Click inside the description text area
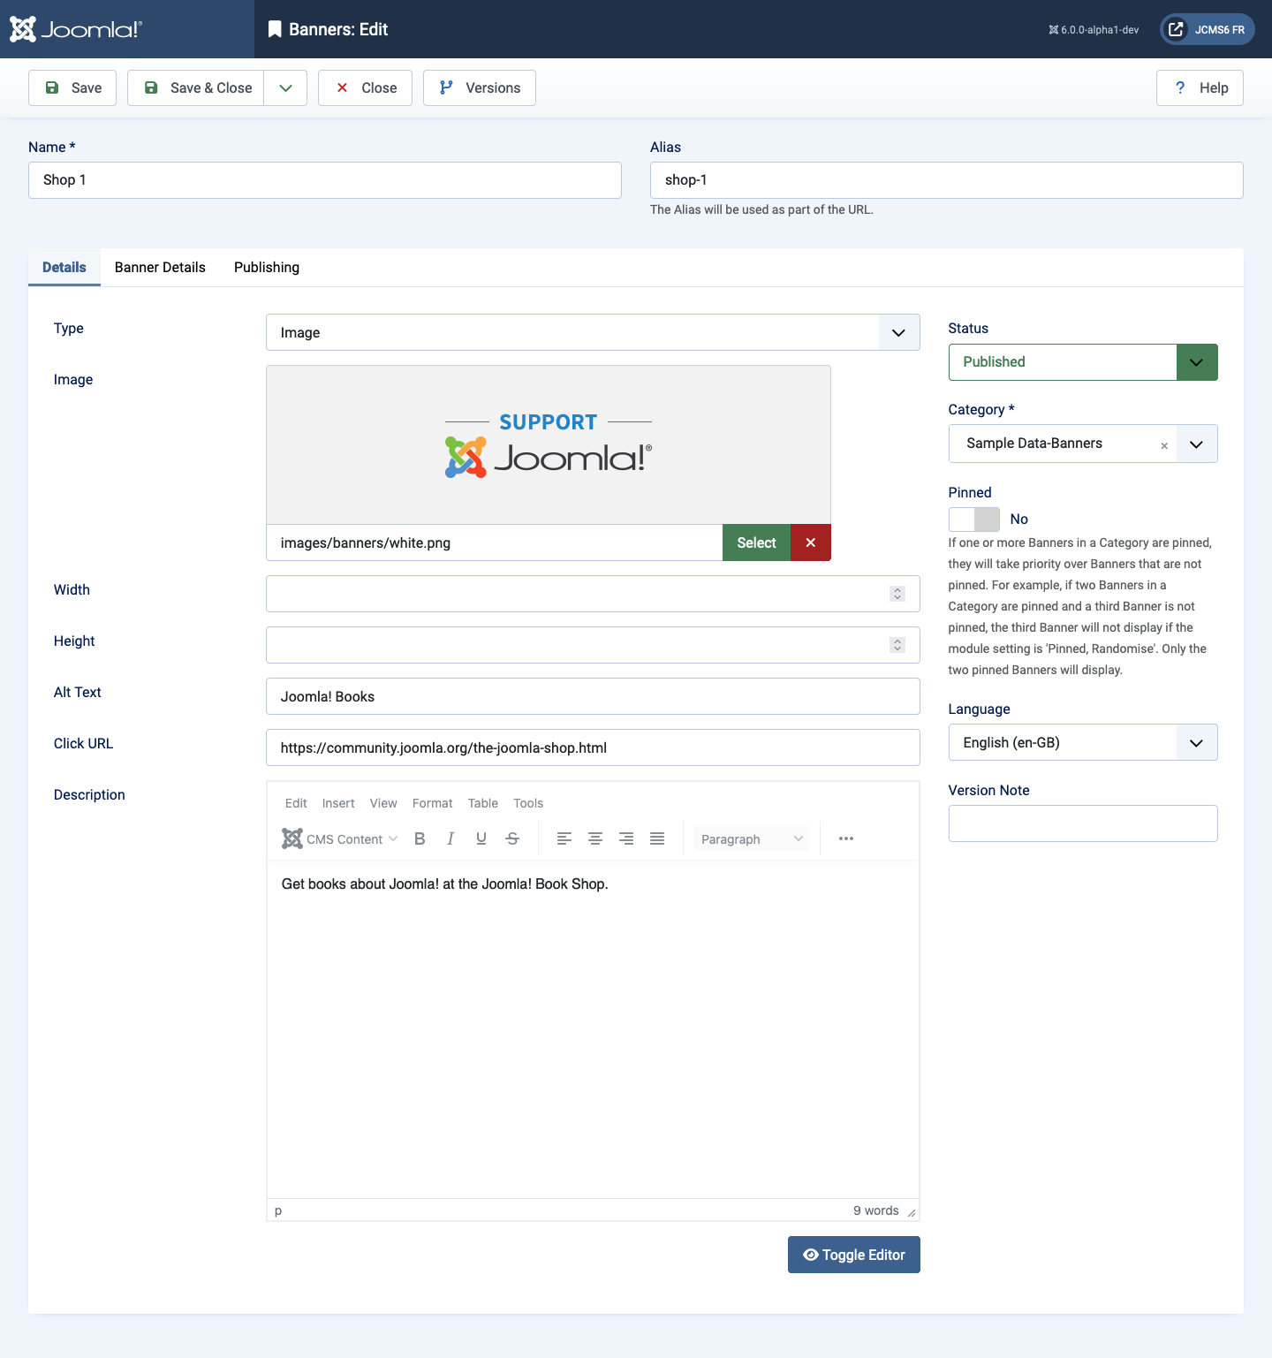The width and height of the screenshot is (1272, 1358). click(x=593, y=1029)
